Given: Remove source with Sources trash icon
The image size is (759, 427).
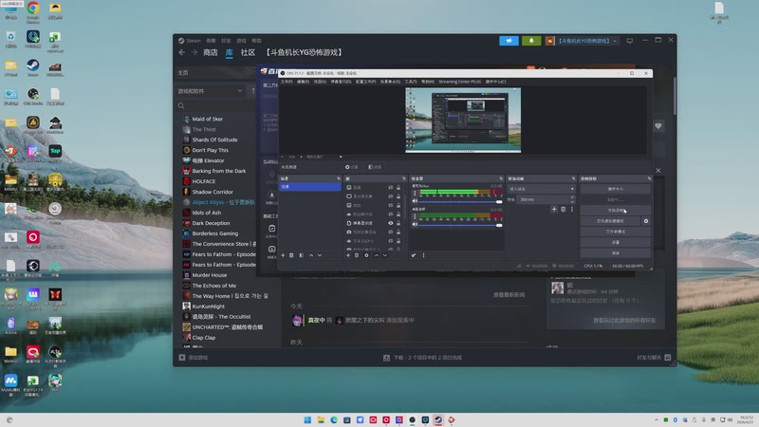Looking at the screenshot, I should 357,255.
